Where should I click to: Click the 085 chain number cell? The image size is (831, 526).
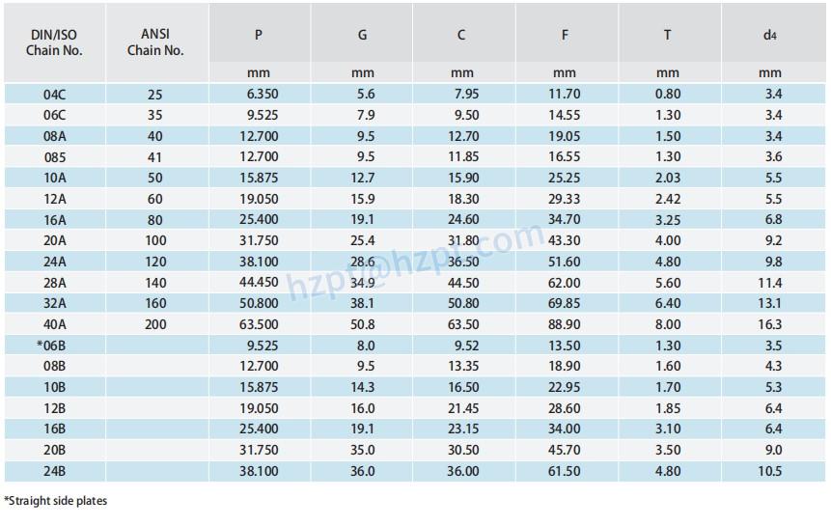click(55, 156)
